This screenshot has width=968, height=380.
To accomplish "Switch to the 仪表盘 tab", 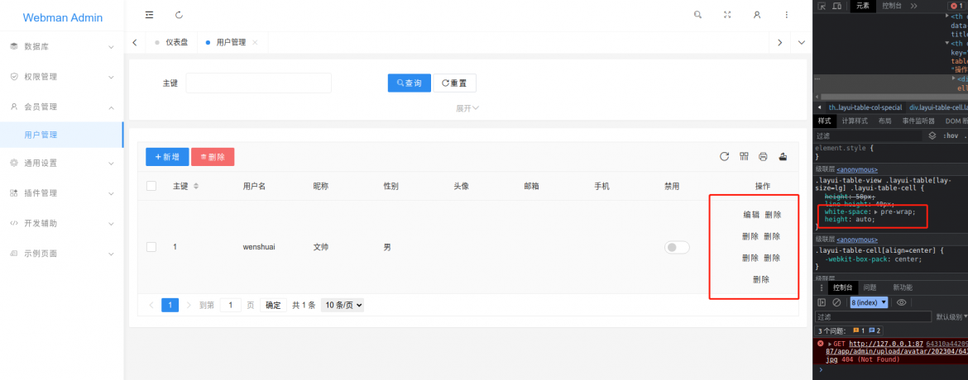I will [x=171, y=43].
